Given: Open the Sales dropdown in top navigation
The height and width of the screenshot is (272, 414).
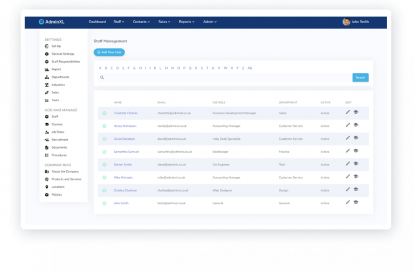Looking at the screenshot, I should (164, 22).
